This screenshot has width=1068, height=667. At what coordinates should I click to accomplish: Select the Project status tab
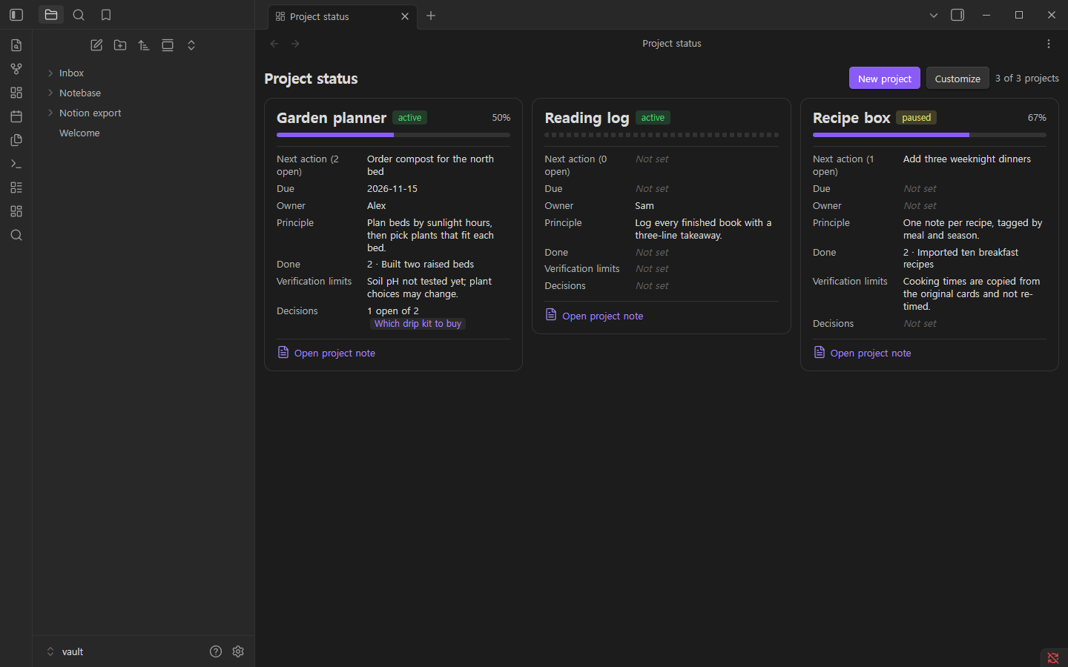tap(341, 16)
